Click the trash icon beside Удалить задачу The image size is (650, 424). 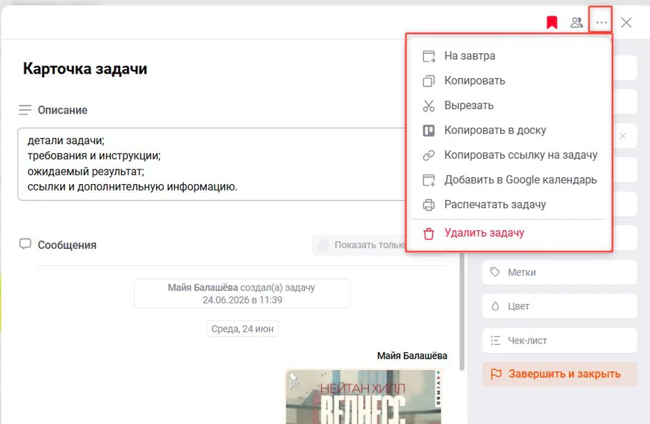click(428, 234)
